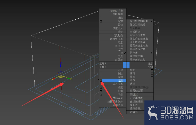Choose 目标焊接
The height and width of the screenshot is (125, 196).
point(118,98)
